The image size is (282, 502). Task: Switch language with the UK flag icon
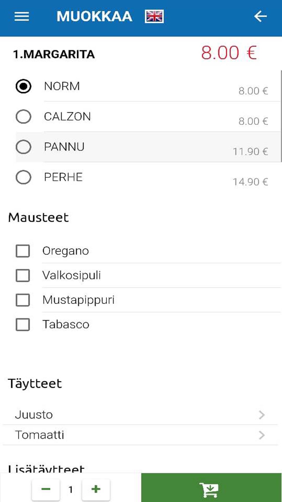pyautogui.click(x=154, y=16)
